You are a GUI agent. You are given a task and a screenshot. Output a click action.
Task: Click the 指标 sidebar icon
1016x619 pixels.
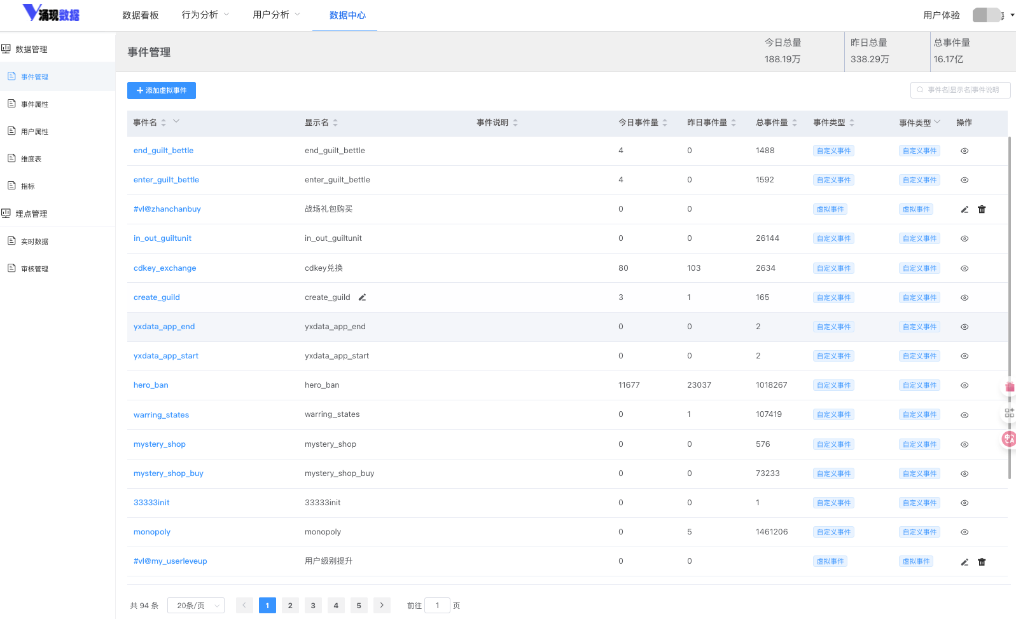(11, 186)
